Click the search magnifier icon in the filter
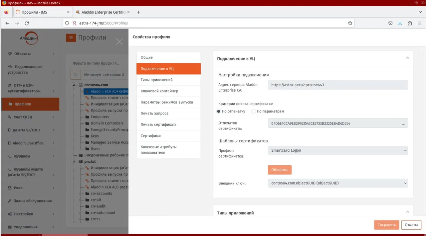 pyautogui.click(x=76, y=75)
